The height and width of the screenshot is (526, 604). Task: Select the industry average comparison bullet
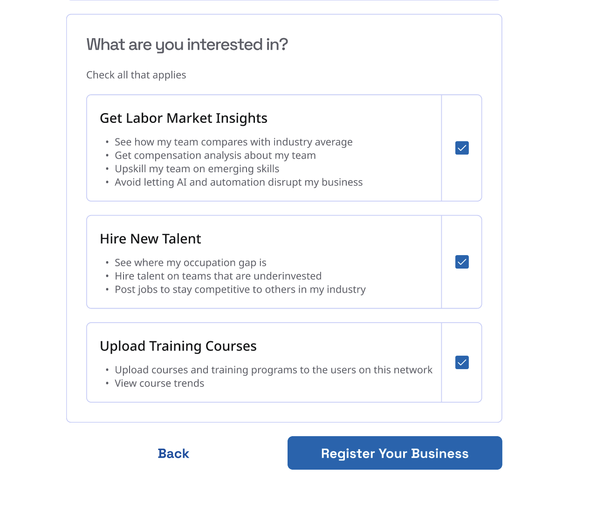(x=233, y=142)
